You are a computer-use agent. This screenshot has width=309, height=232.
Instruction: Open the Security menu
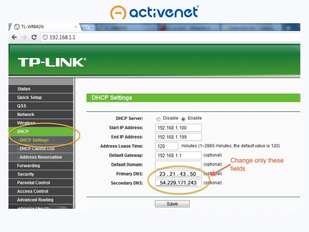click(41, 174)
